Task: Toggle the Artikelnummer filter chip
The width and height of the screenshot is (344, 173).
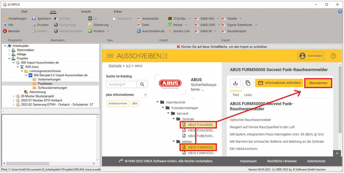Action: click(118, 104)
